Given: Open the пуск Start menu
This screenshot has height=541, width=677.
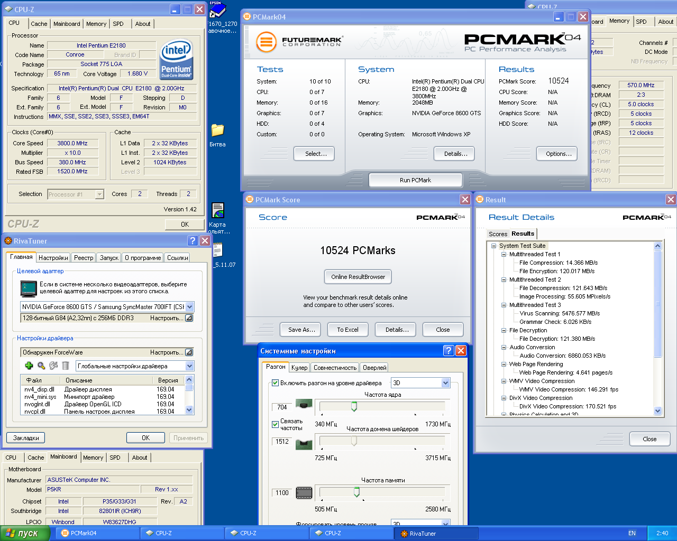Looking at the screenshot, I should [25, 533].
